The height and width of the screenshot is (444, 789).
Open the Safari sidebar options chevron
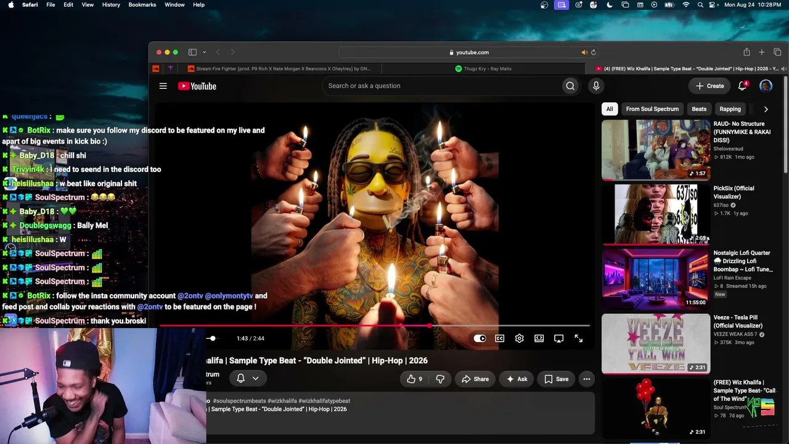coord(204,52)
